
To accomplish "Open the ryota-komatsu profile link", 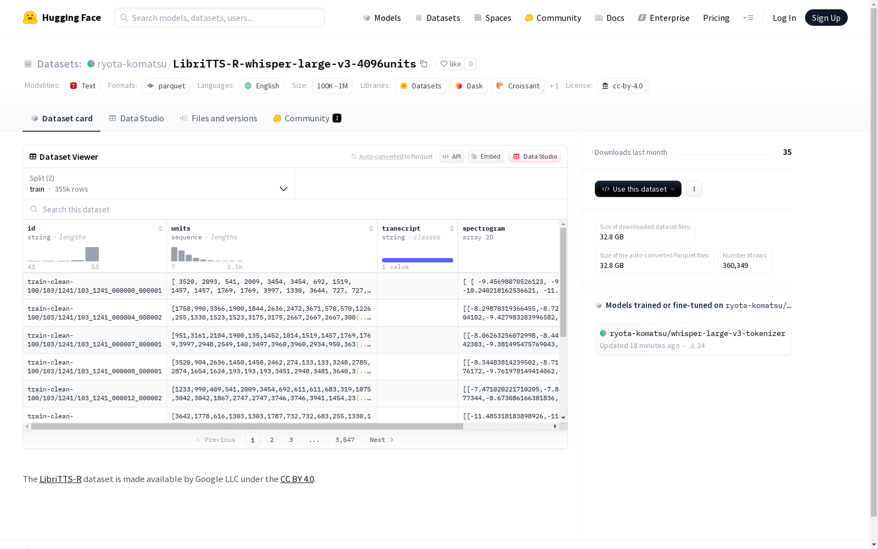I will [x=132, y=64].
